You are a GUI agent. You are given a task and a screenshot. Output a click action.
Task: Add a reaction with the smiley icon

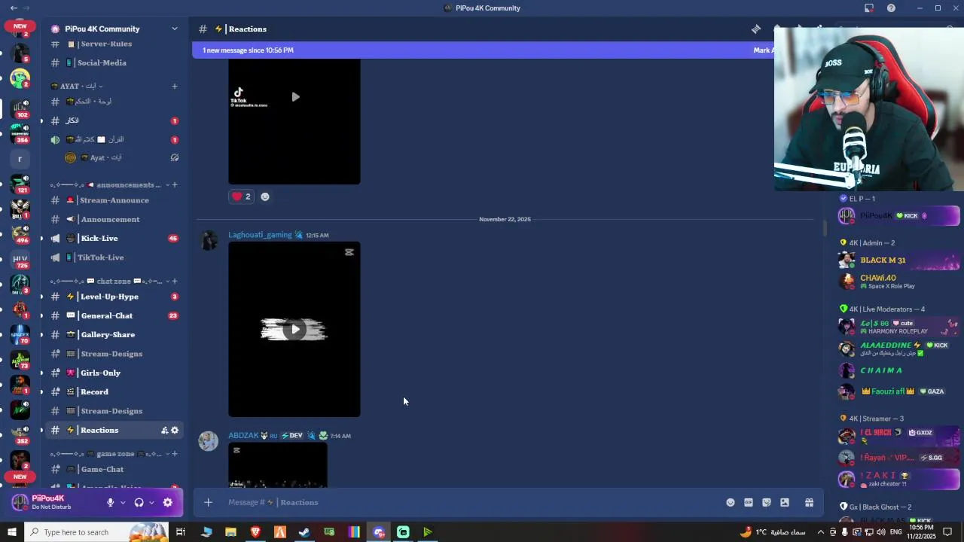265,196
